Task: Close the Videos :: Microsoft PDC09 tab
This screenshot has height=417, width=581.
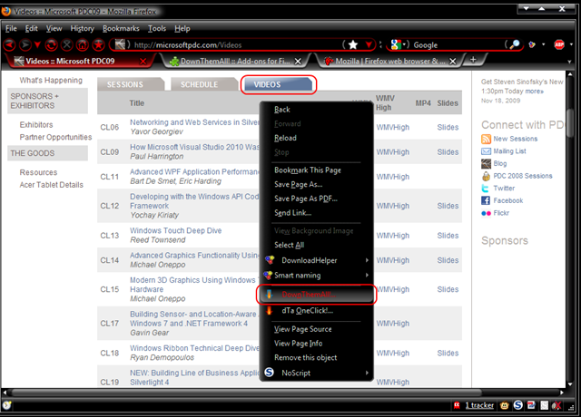Action: click(143, 61)
